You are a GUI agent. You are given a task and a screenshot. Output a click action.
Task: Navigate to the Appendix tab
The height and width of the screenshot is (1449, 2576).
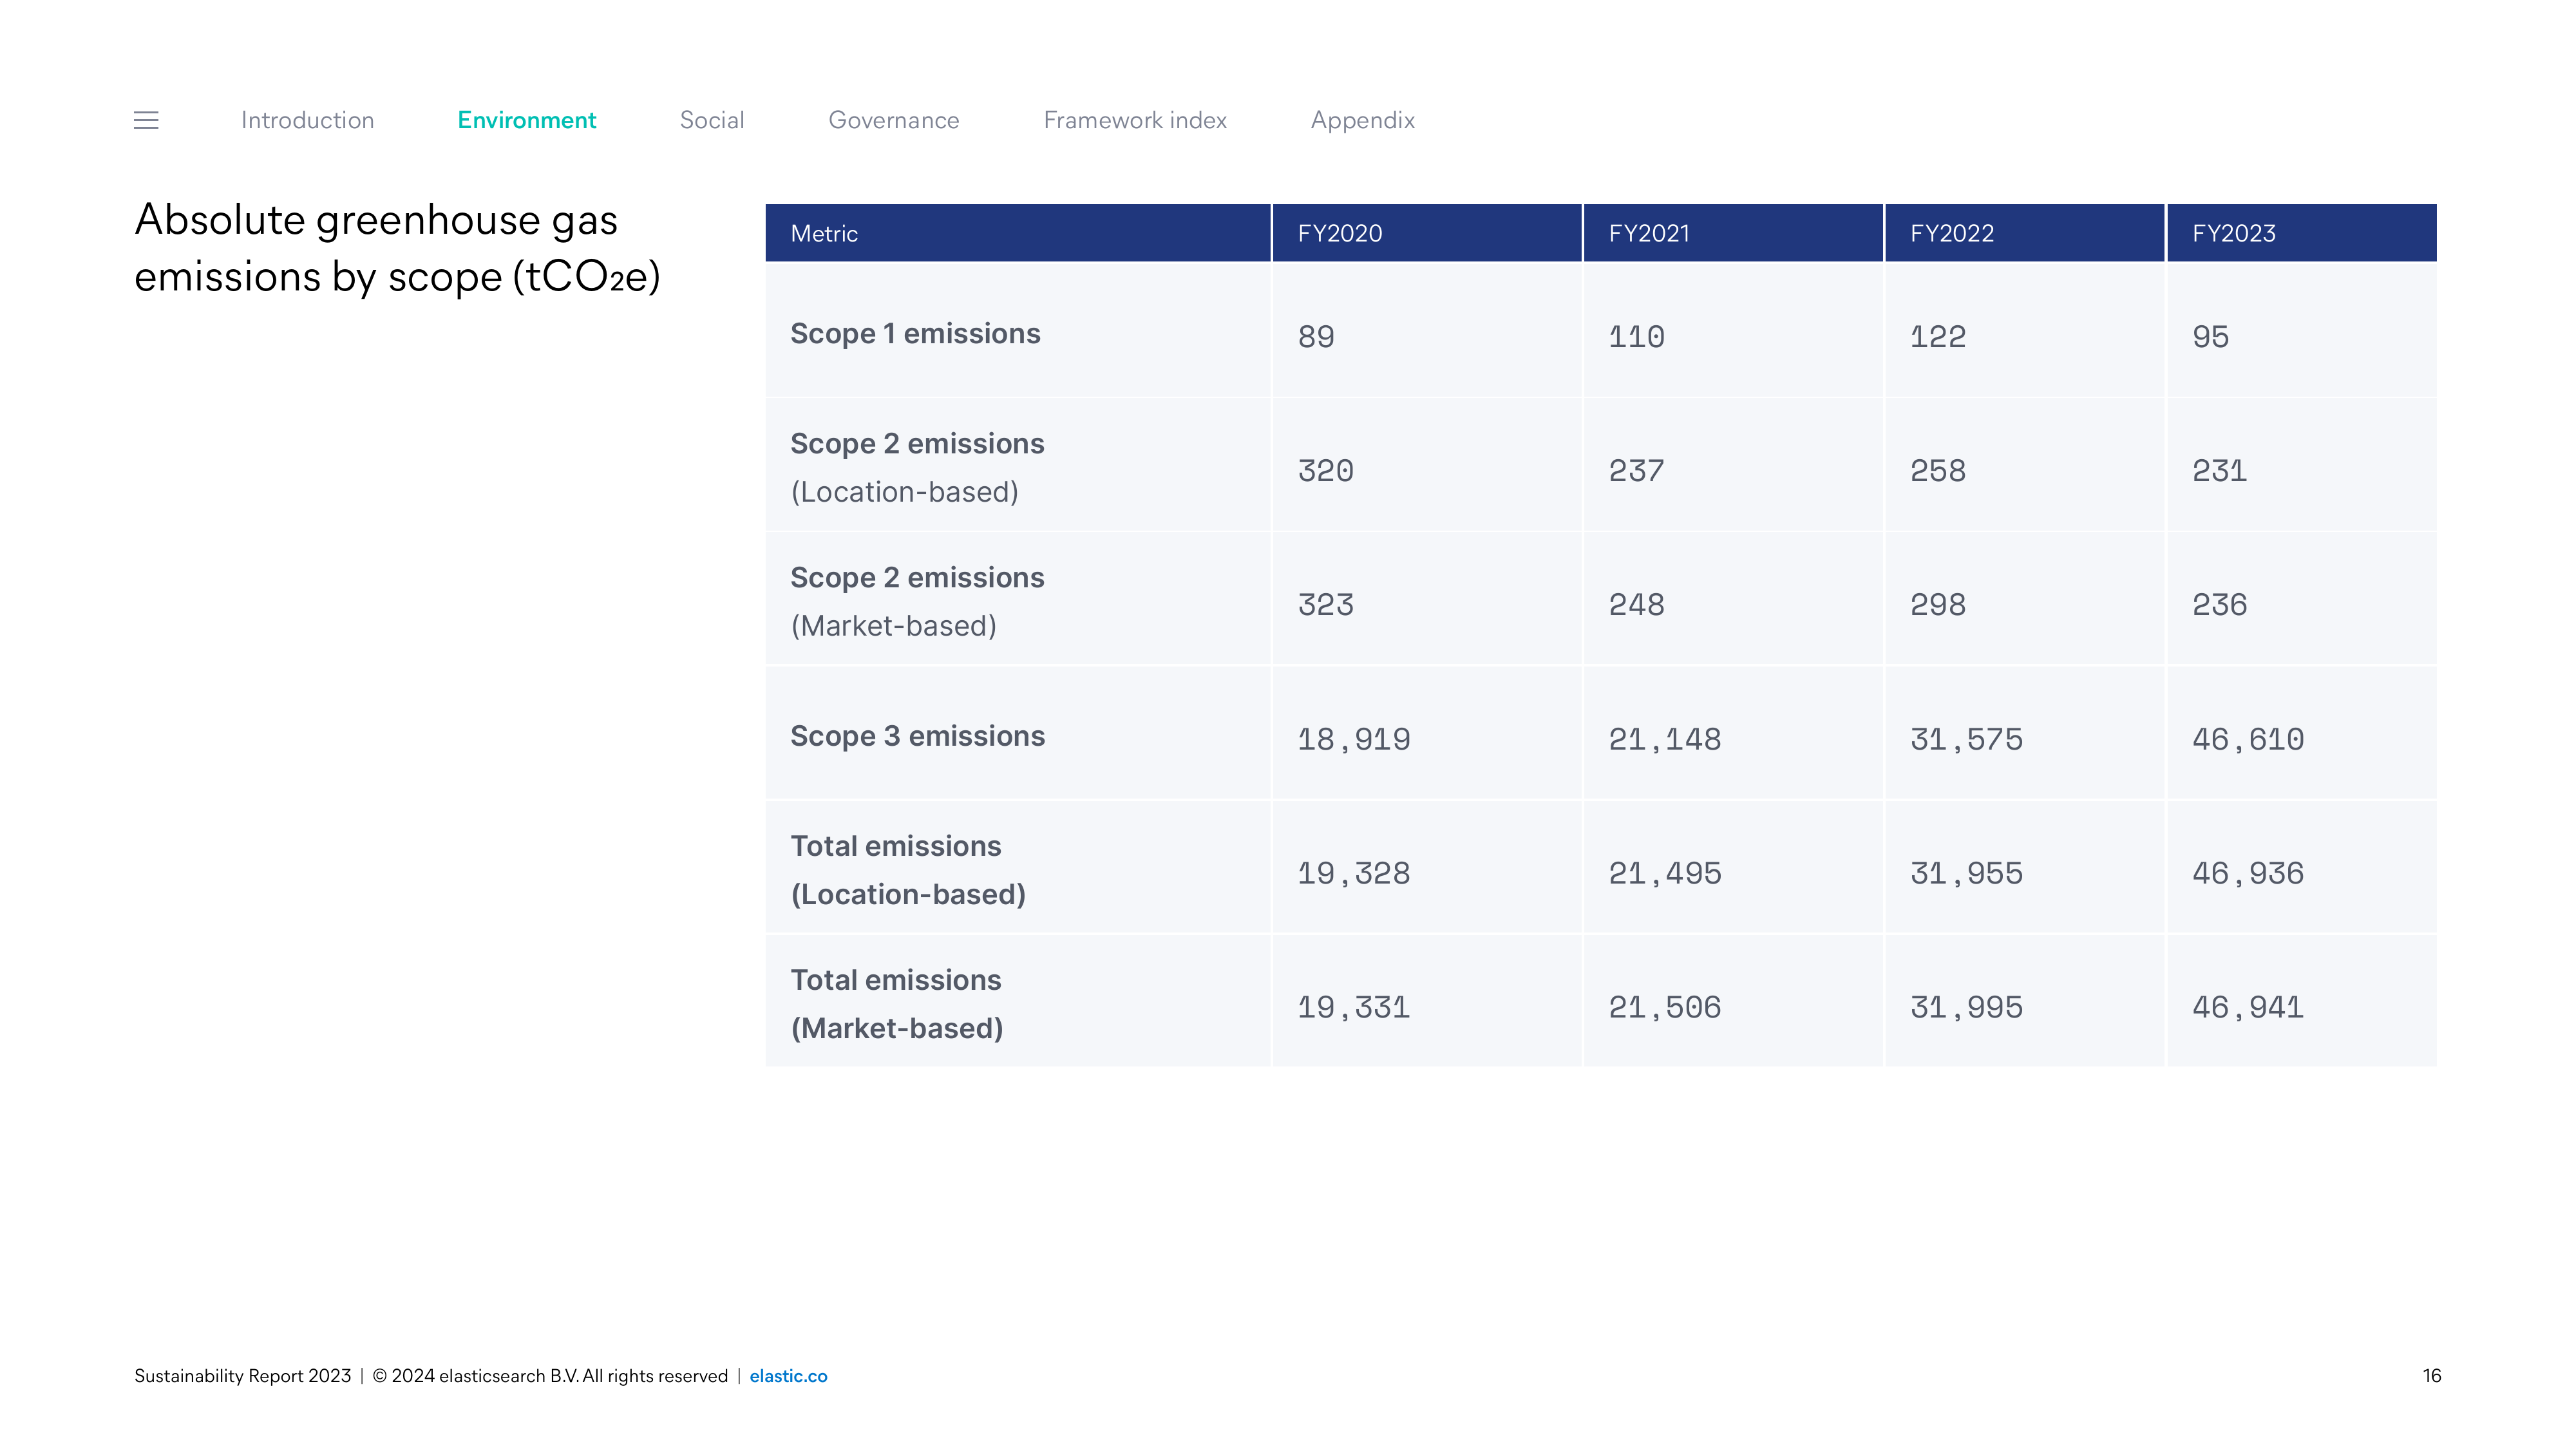click(x=1362, y=121)
